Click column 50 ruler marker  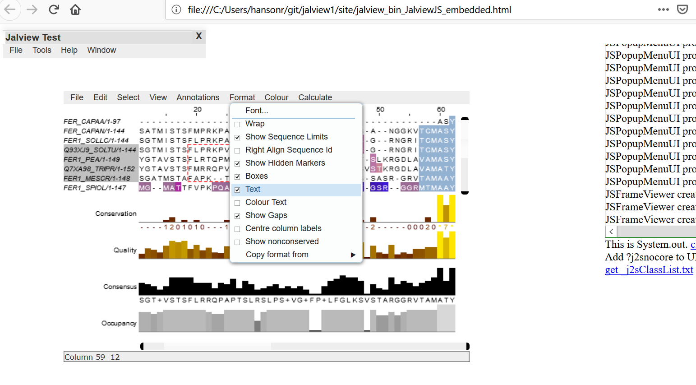[380, 110]
